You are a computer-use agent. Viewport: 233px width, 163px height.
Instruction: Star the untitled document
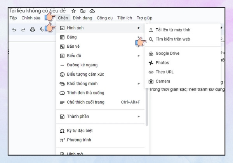(73, 11)
